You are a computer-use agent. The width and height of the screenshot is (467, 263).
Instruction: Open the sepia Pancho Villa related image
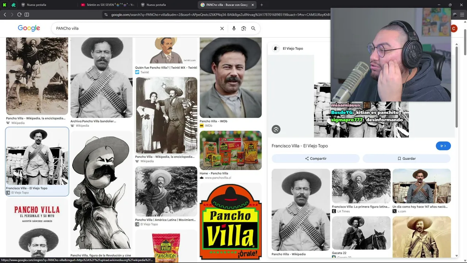[422, 237]
